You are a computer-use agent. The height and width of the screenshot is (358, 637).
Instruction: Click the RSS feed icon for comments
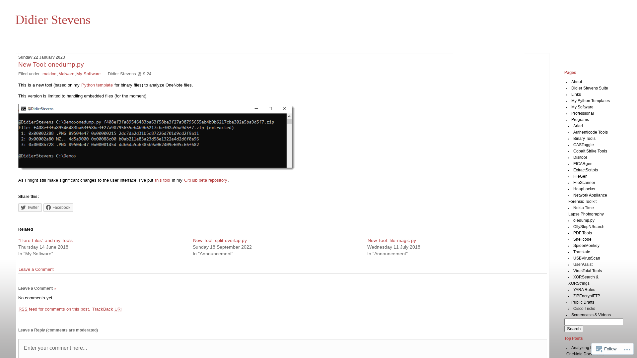click(x=23, y=309)
